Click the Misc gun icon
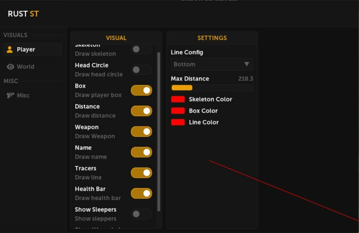Screen dimensions: 359x233 [x=10, y=95]
